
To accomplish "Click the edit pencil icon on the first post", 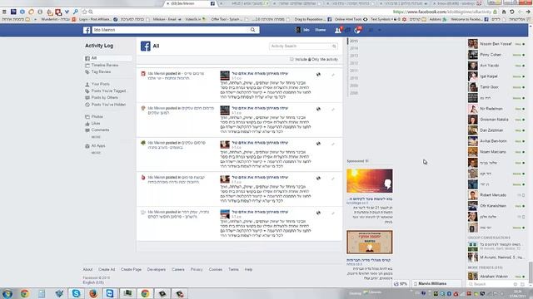I will pos(333,75).
